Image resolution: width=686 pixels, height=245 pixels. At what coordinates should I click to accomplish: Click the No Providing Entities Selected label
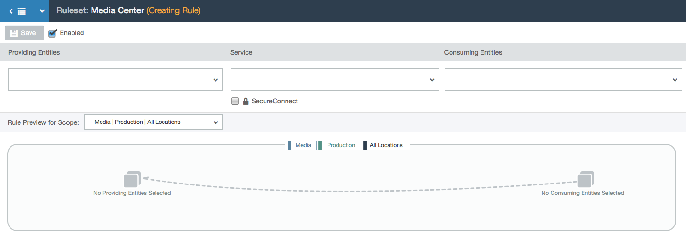[132, 193]
